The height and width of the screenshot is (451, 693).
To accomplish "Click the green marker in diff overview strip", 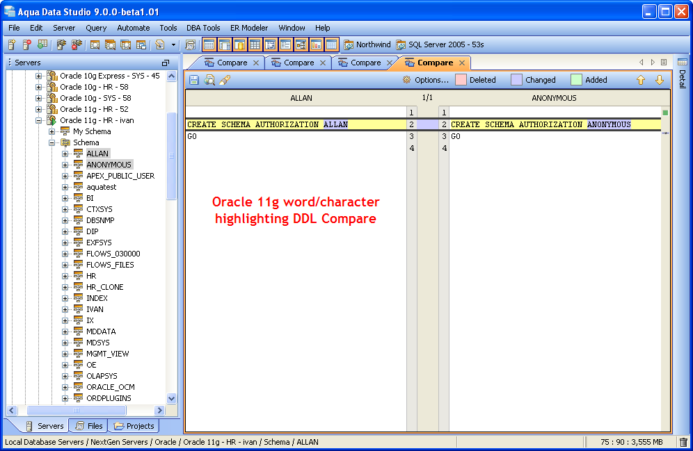I will [665, 113].
